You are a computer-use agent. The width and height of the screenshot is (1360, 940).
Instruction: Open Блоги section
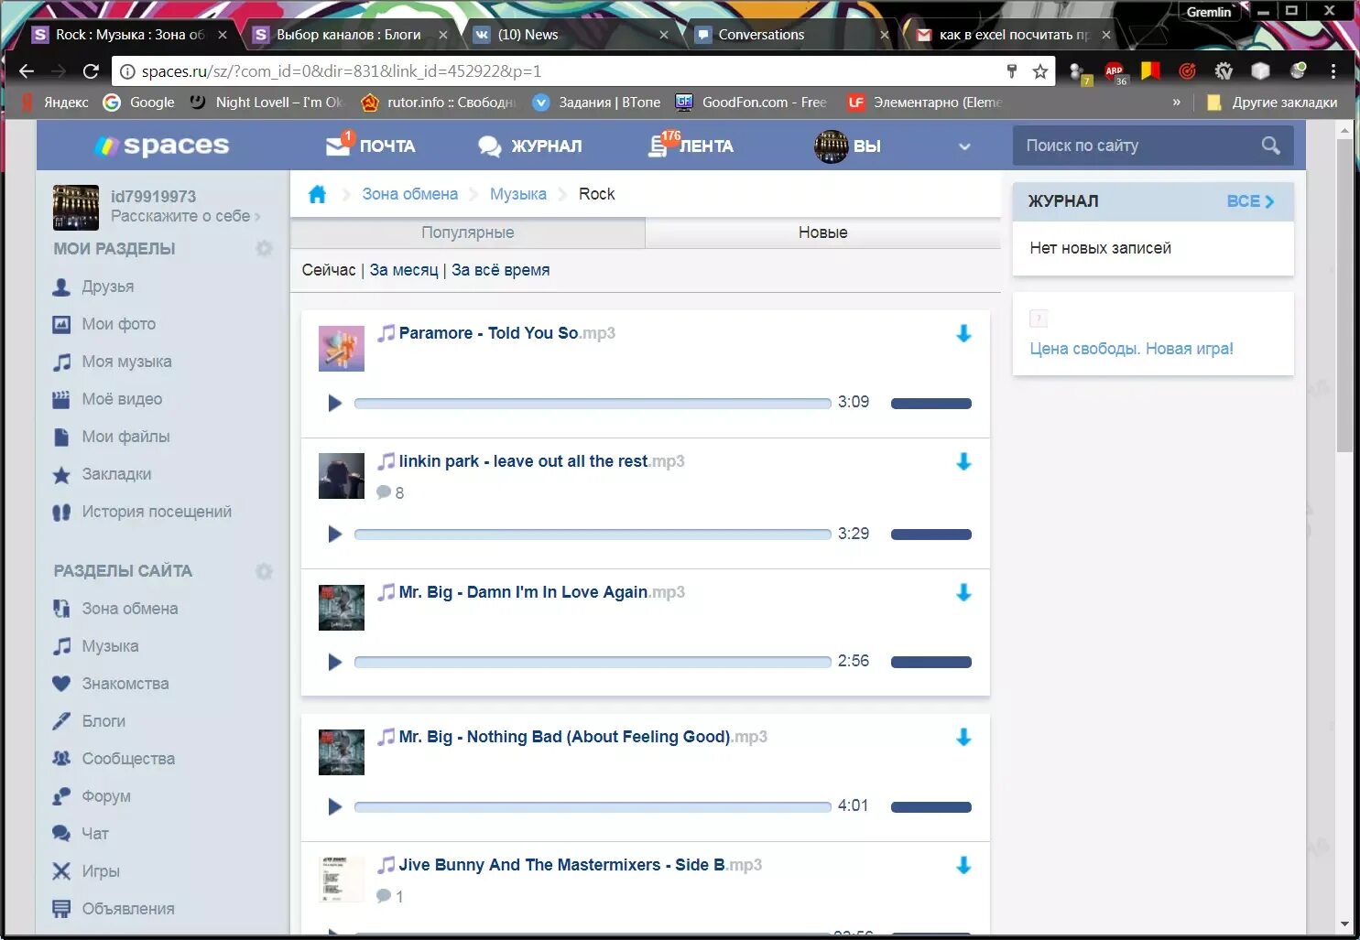103,721
